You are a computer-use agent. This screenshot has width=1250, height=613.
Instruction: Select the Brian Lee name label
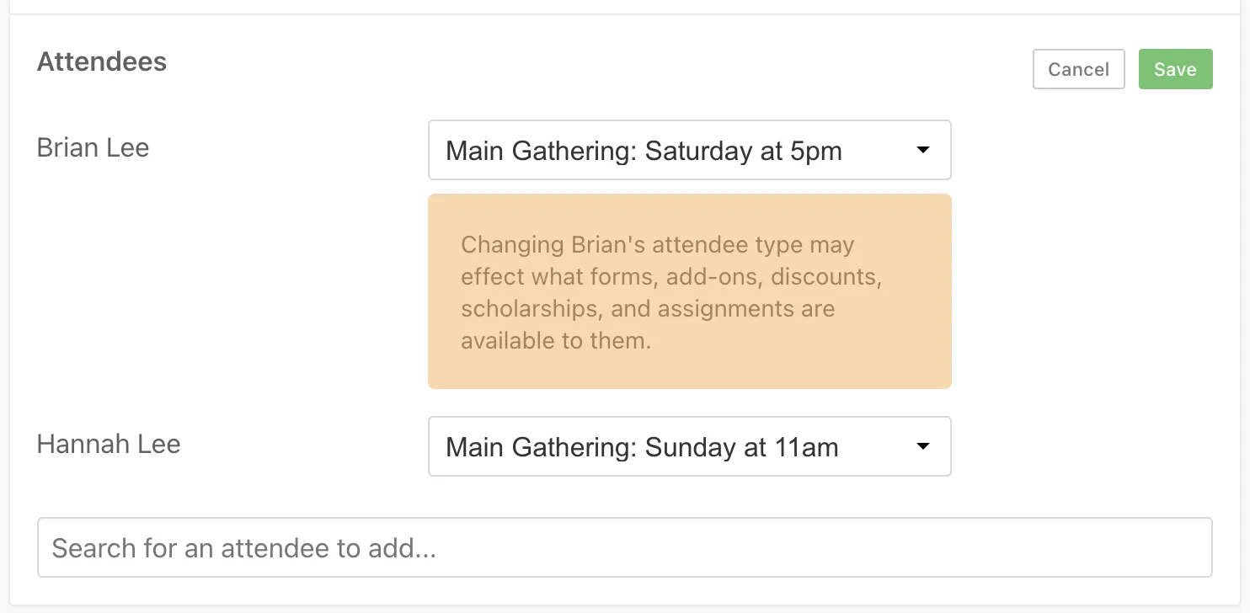pos(93,147)
